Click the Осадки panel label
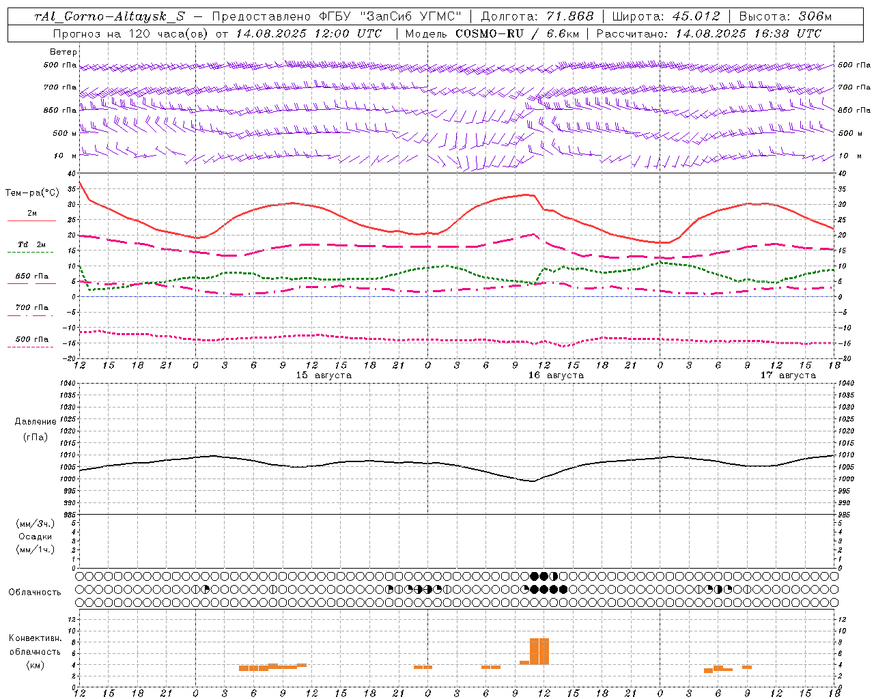The height and width of the screenshot is (699, 874). coord(36,537)
